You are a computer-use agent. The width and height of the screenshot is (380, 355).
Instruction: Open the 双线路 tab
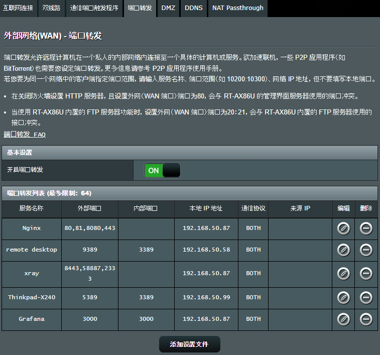click(x=52, y=8)
